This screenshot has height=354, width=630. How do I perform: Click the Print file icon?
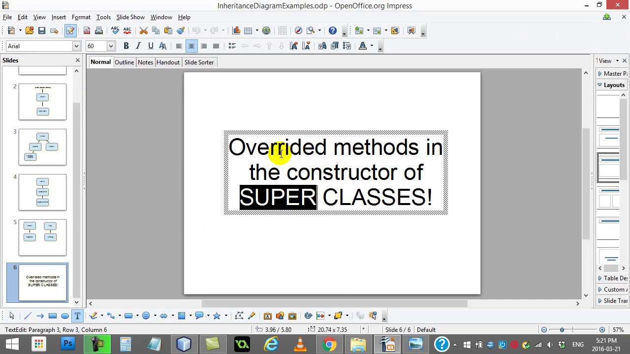tap(99, 30)
